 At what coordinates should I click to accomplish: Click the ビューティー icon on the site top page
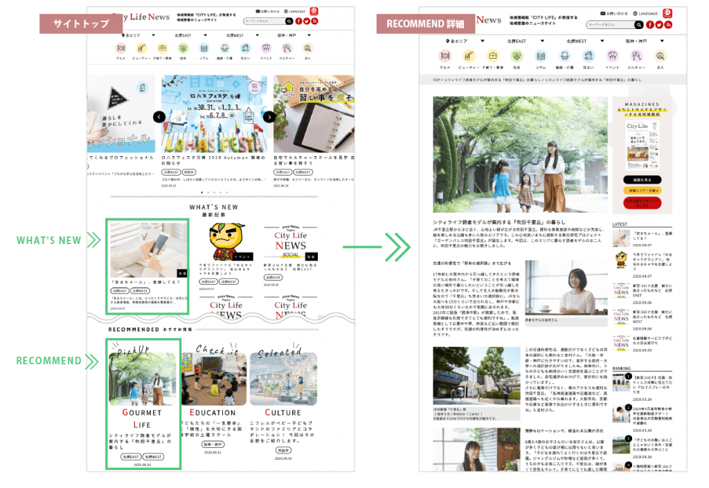(141, 48)
